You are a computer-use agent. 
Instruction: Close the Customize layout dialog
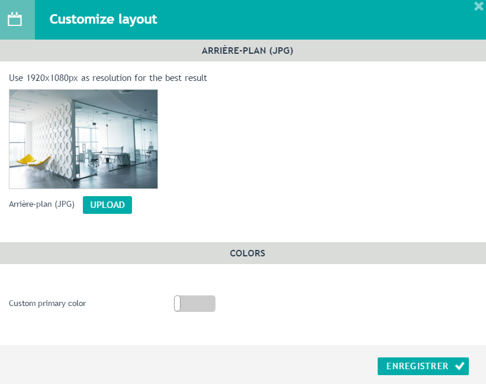coord(479,6)
